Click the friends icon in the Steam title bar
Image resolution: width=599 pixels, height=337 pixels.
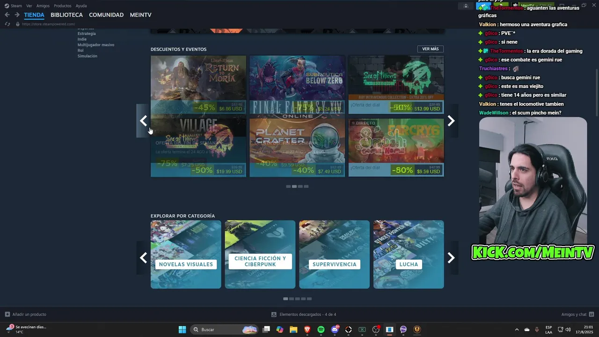point(466,6)
